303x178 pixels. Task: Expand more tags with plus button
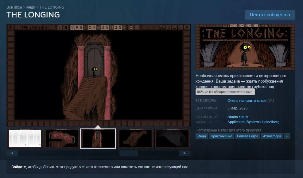point(287,136)
